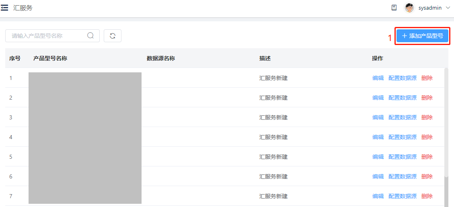The height and width of the screenshot is (207, 454).
Task: Configure the data source for row 2
Action: click(403, 98)
